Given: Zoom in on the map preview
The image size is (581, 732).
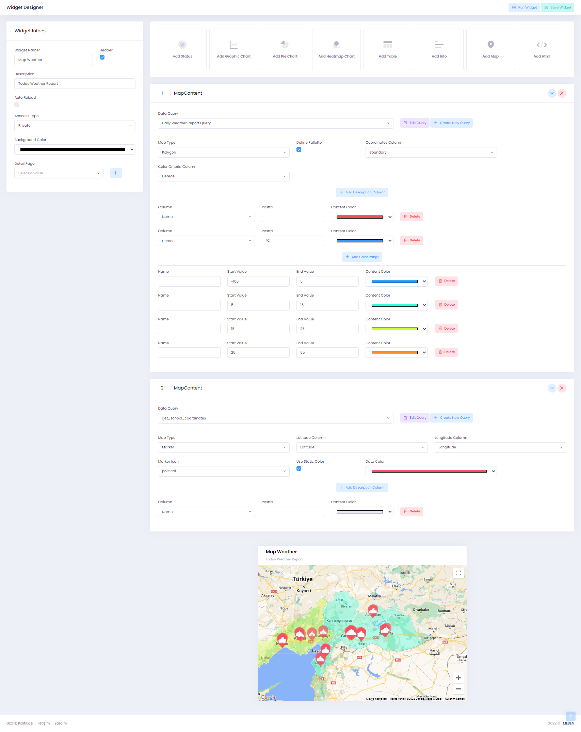Looking at the screenshot, I should (x=458, y=678).
